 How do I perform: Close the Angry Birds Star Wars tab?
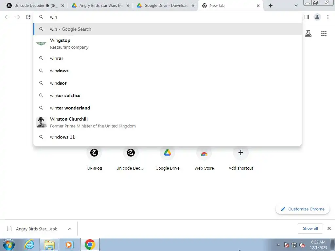click(128, 6)
